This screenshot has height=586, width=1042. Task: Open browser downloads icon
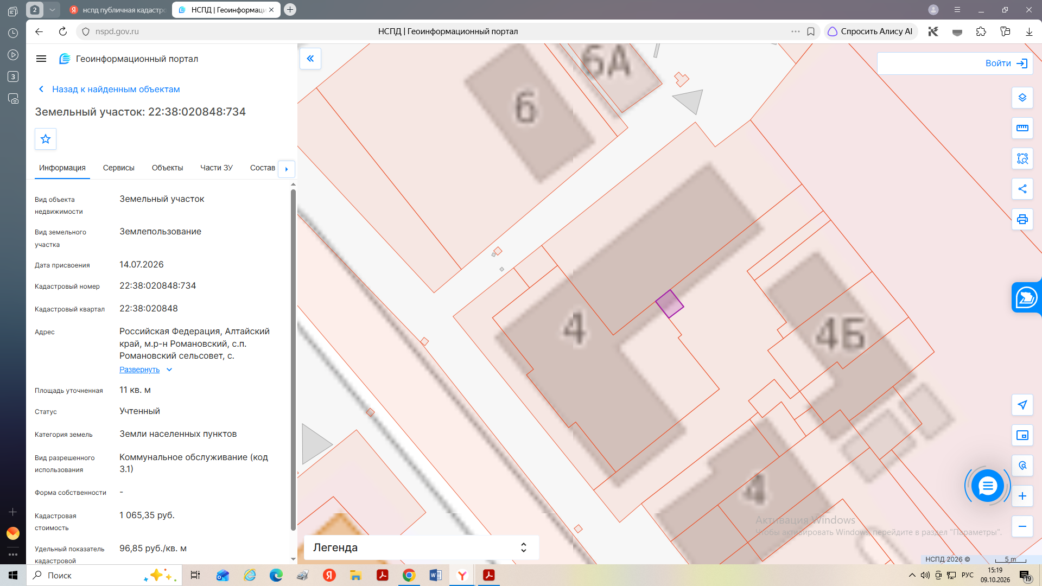coord(1029,31)
